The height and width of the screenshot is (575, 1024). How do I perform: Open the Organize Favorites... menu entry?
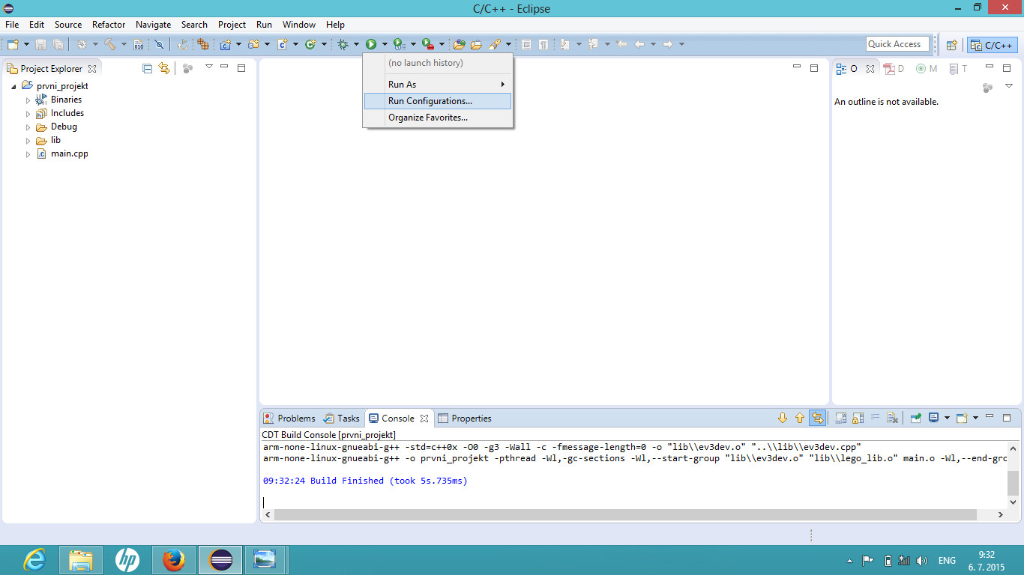click(x=428, y=118)
